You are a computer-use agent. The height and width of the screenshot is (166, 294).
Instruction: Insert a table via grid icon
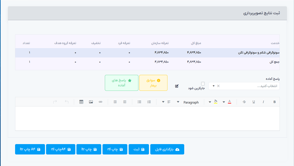(81, 102)
